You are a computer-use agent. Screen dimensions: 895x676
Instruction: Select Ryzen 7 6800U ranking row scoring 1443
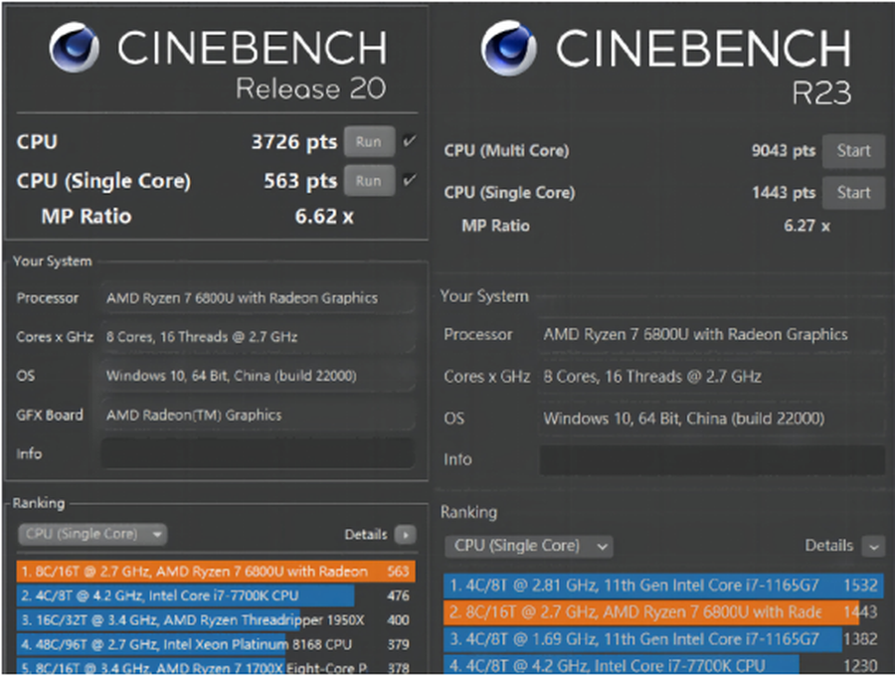tap(664, 612)
